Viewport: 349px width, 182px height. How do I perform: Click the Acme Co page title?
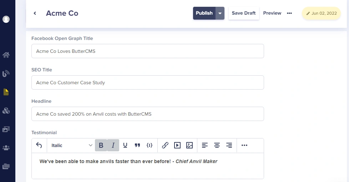click(62, 13)
